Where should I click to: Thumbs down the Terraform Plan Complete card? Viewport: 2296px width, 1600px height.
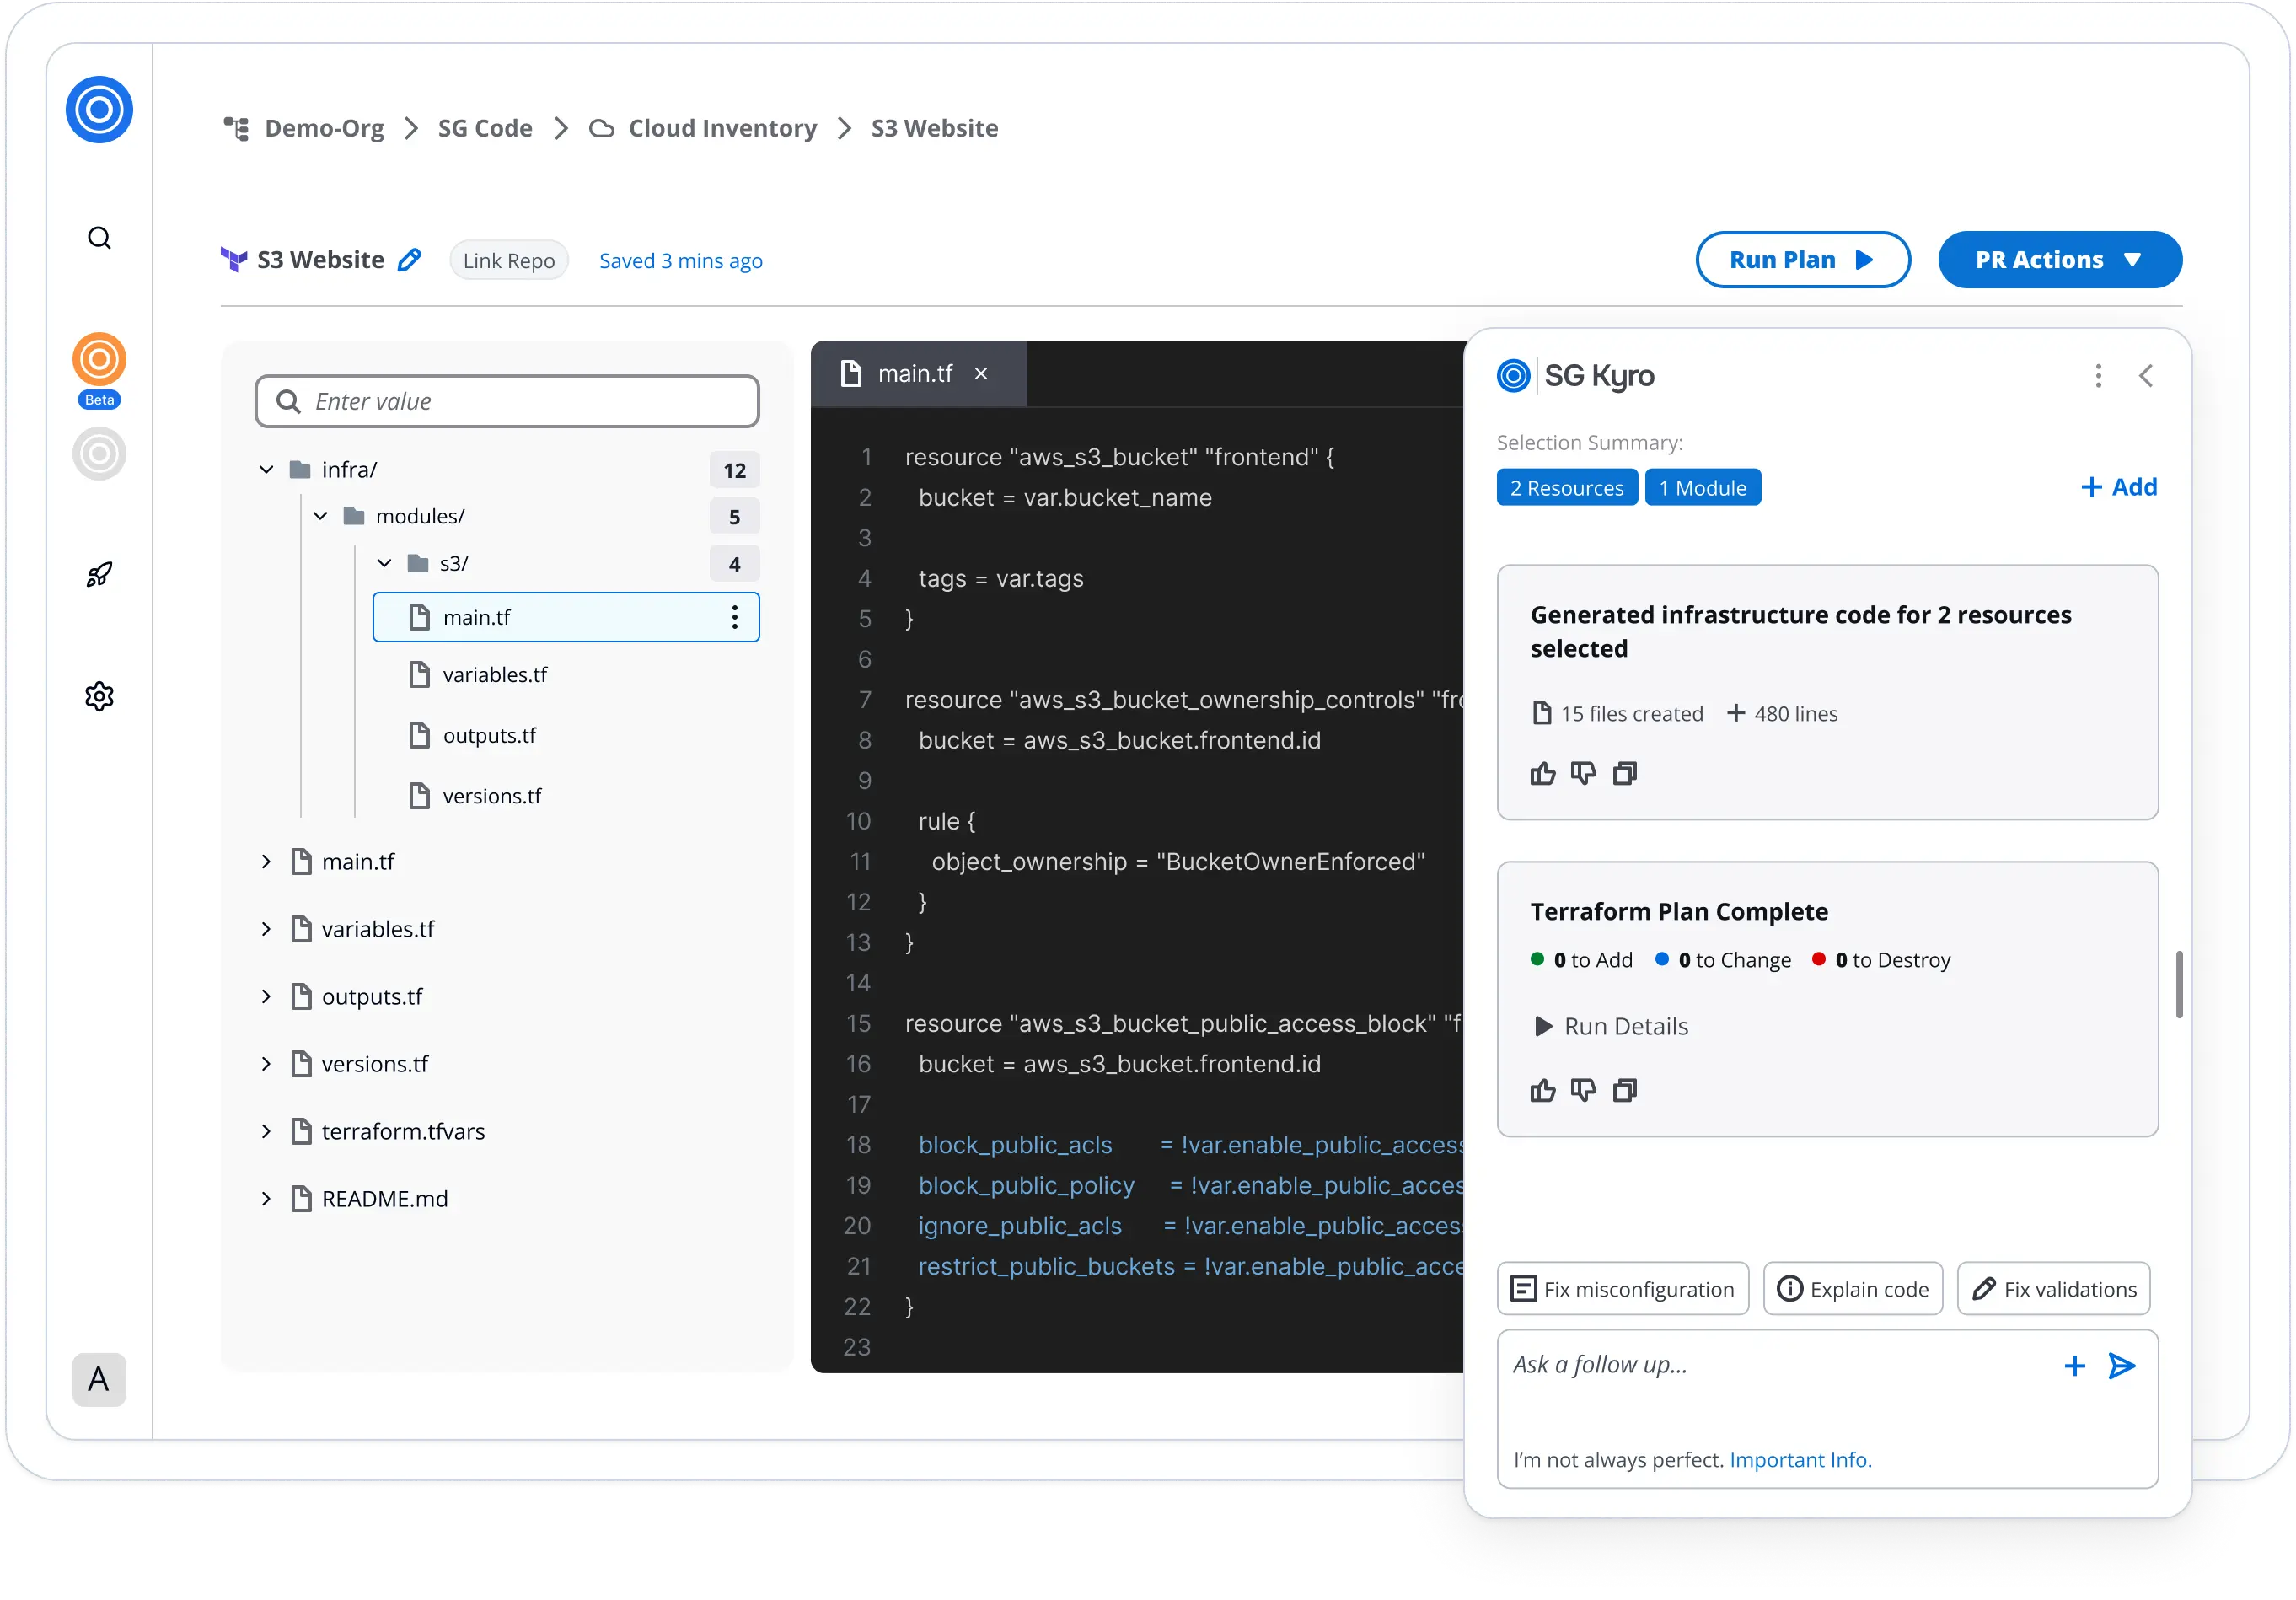pos(1583,1090)
